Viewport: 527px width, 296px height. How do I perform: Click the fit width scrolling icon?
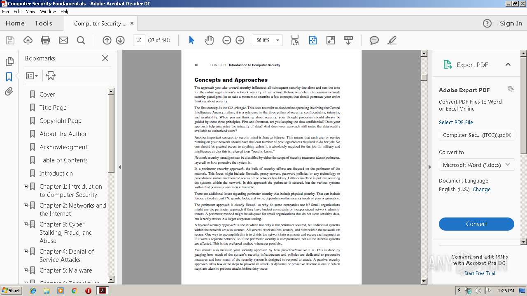pos(295,40)
